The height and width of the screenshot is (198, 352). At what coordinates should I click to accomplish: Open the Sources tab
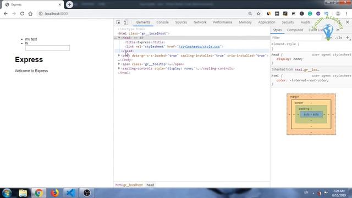click(181, 22)
